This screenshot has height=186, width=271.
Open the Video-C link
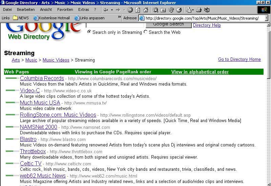(x=30, y=90)
